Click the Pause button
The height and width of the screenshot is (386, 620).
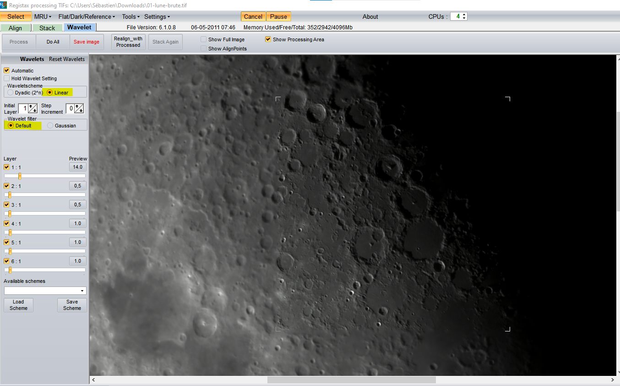[x=278, y=17]
